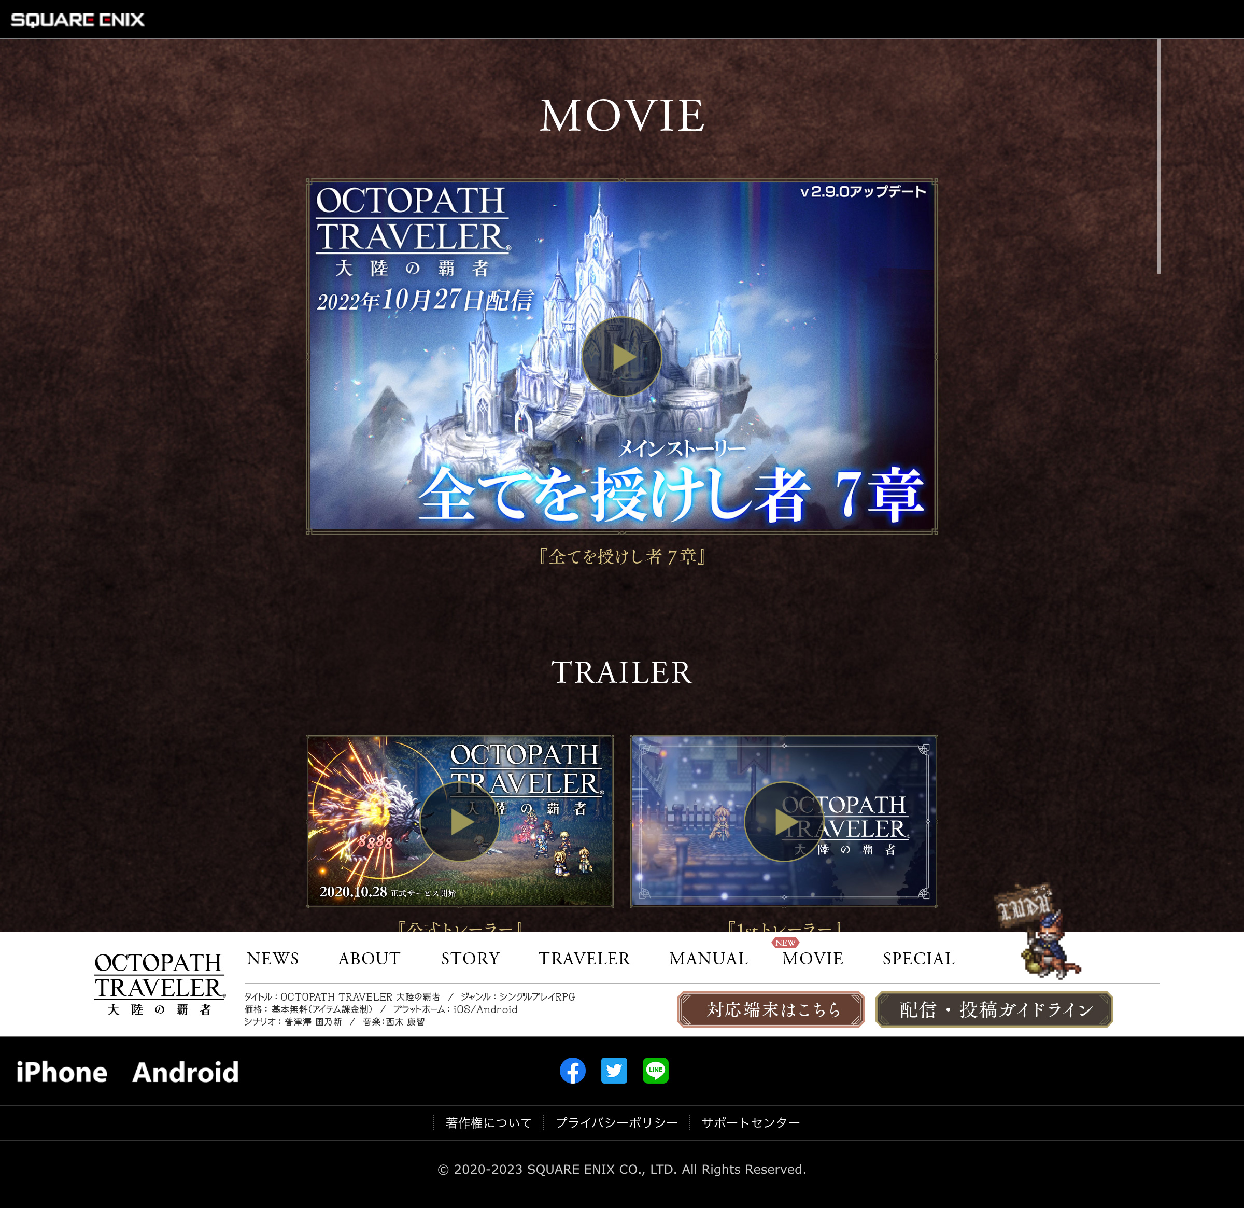Follow the iPhone download link
Image resolution: width=1244 pixels, height=1208 pixels.
click(x=62, y=1072)
